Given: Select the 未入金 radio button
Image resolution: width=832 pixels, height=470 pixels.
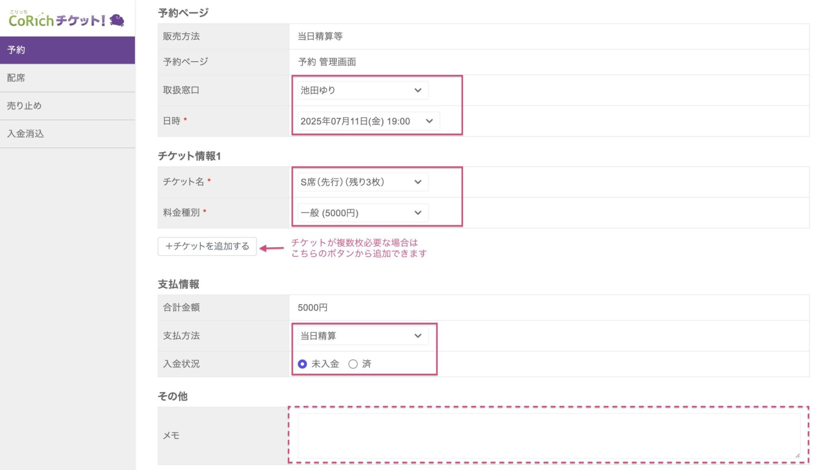Looking at the screenshot, I should click(x=302, y=364).
